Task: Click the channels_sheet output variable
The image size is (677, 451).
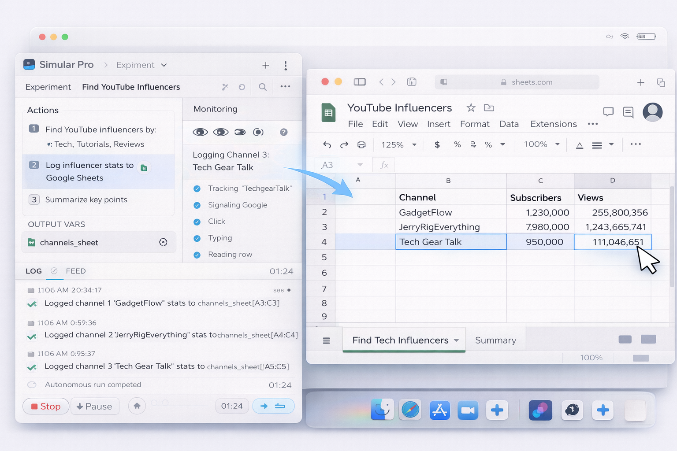Action: [99, 242]
